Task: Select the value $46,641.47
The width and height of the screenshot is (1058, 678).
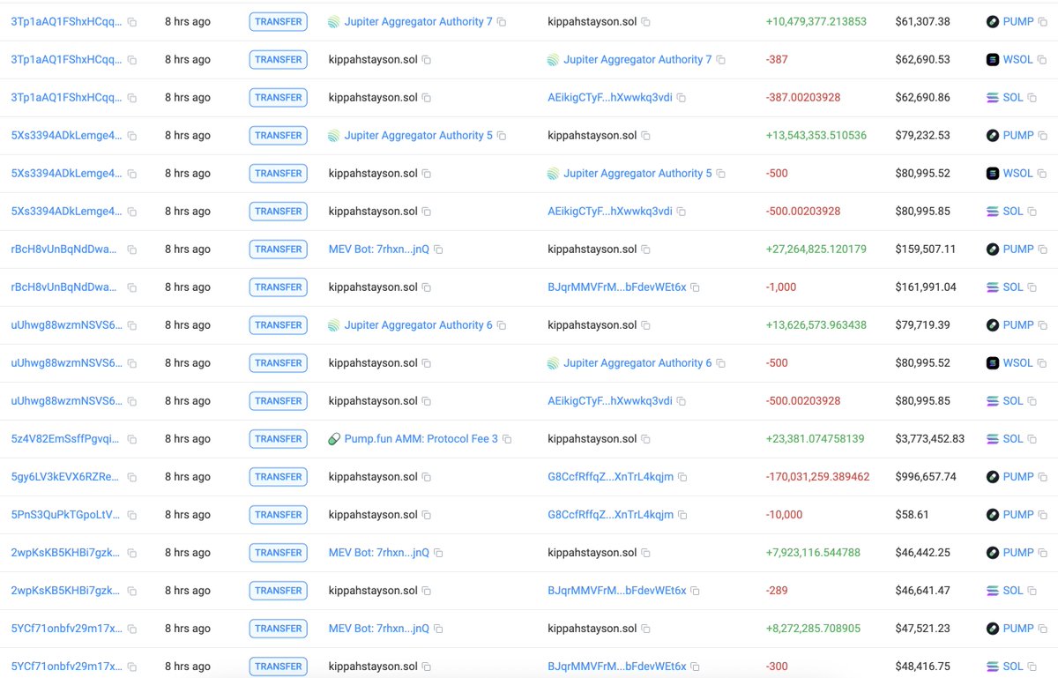Action: point(922,591)
